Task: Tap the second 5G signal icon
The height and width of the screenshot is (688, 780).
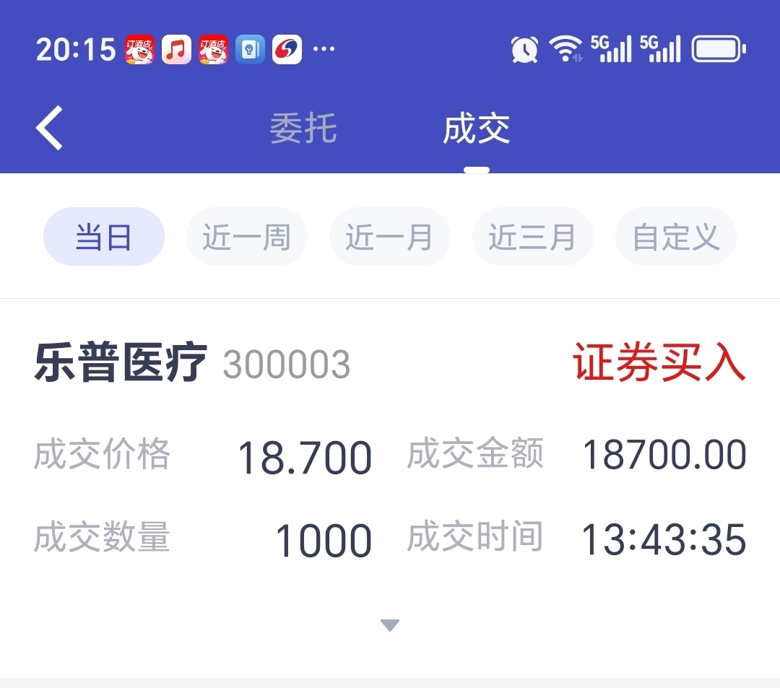Action: [660, 48]
